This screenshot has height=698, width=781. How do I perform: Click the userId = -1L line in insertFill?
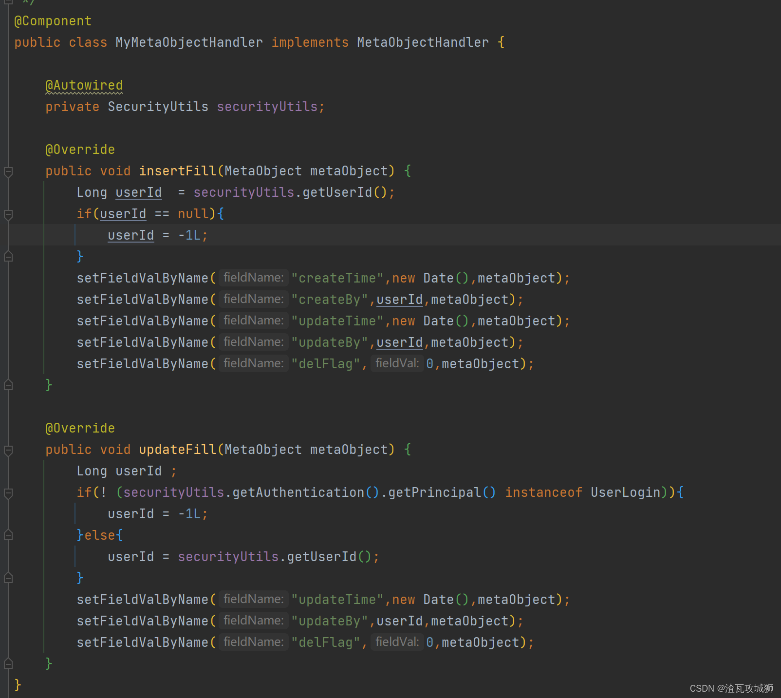point(158,235)
